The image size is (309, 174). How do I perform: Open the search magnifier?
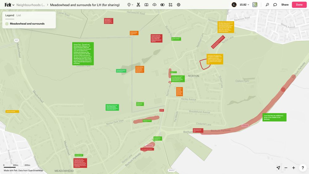267,5
